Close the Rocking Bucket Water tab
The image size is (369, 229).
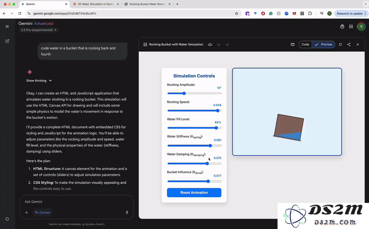tap(170, 4)
